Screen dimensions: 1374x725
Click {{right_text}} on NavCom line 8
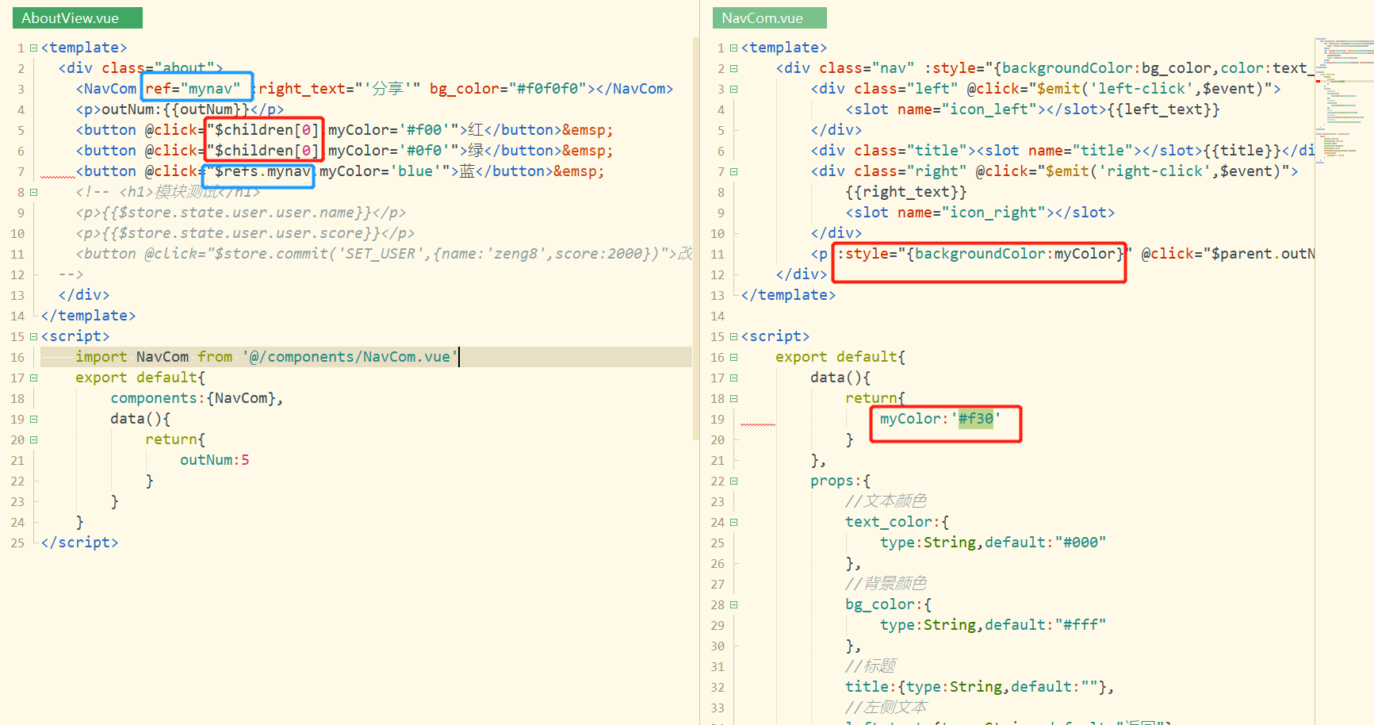click(x=906, y=192)
